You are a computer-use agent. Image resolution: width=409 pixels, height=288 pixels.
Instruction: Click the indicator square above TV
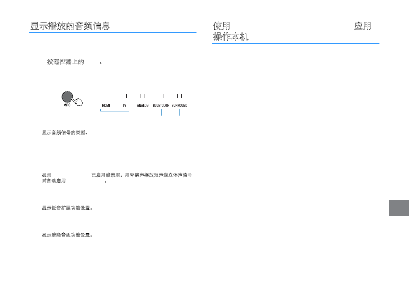pos(124,96)
